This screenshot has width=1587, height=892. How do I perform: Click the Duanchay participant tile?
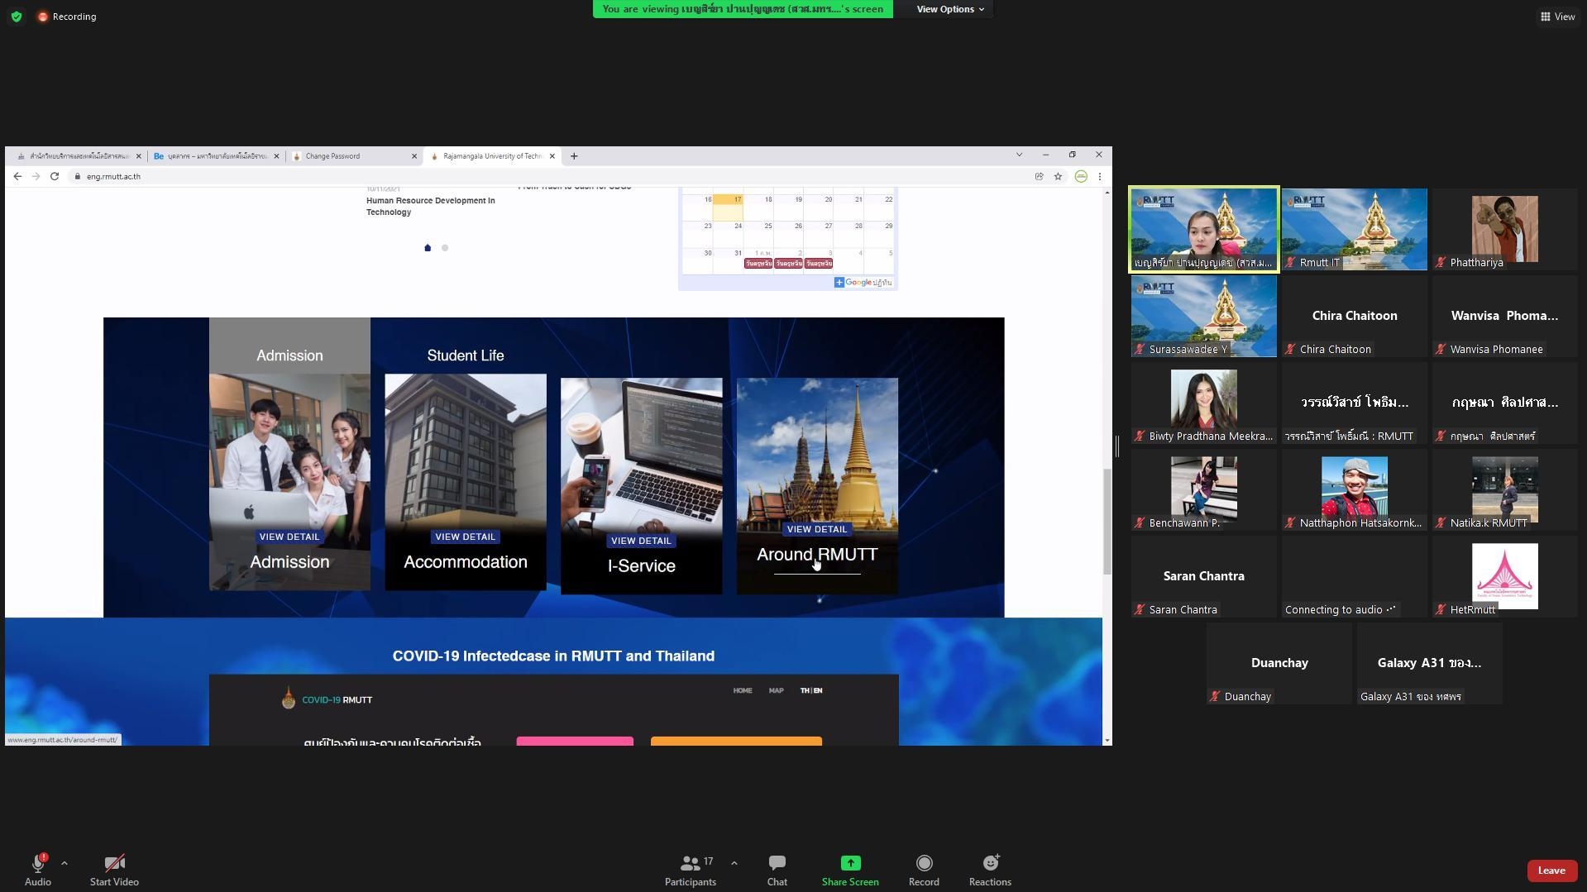pos(1279,663)
